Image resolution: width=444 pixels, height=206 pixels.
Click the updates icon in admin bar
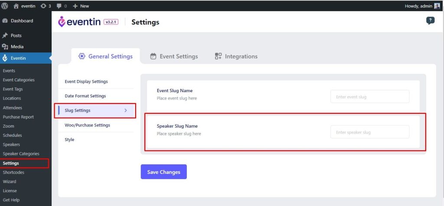(x=43, y=6)
